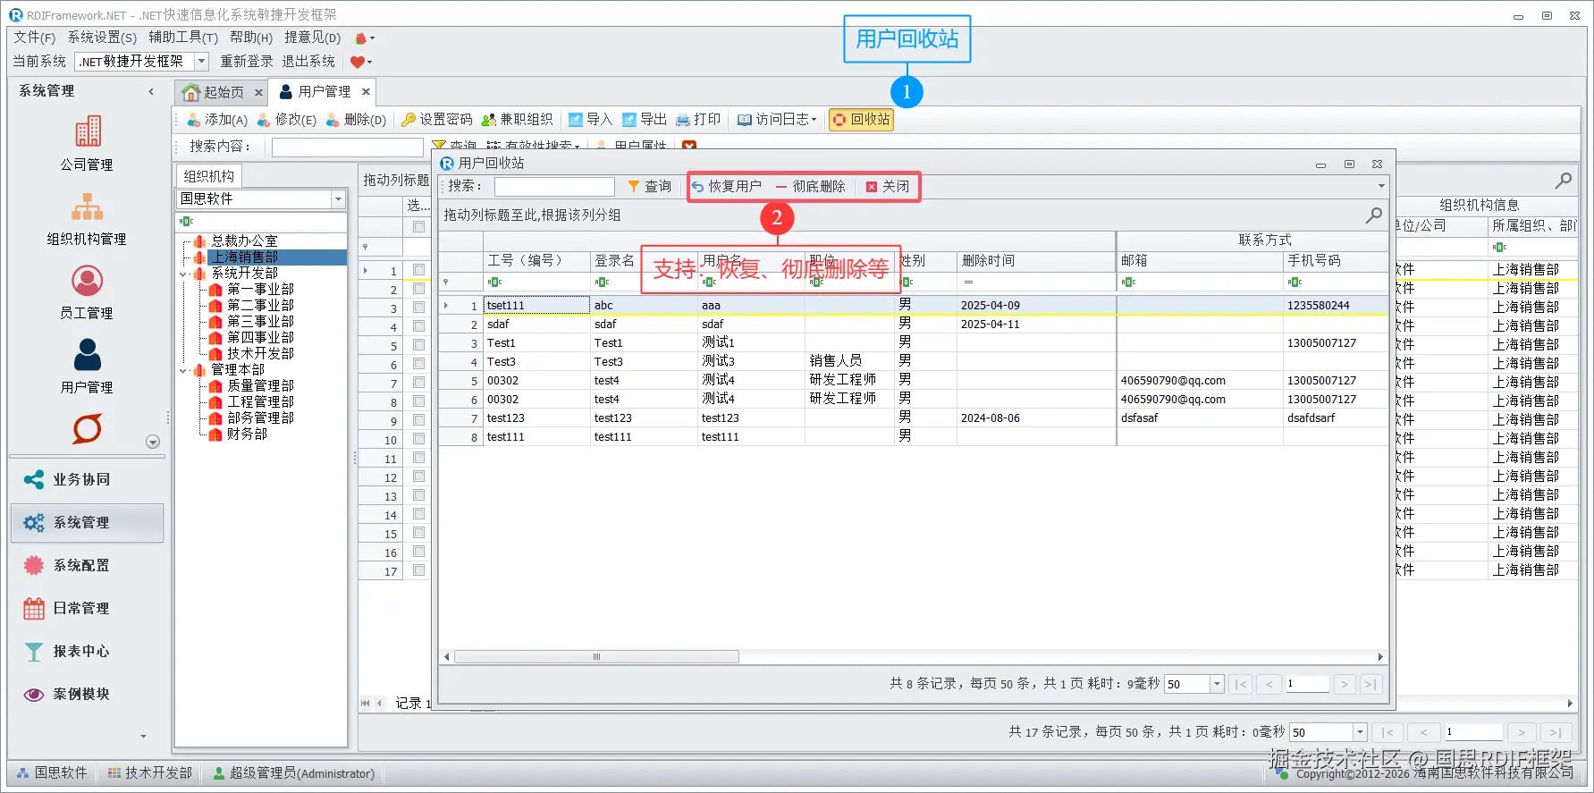This screenshot has height=793, width=1594.
Task: Expand more sidebar modules round arrow
Action: point(153,442)
